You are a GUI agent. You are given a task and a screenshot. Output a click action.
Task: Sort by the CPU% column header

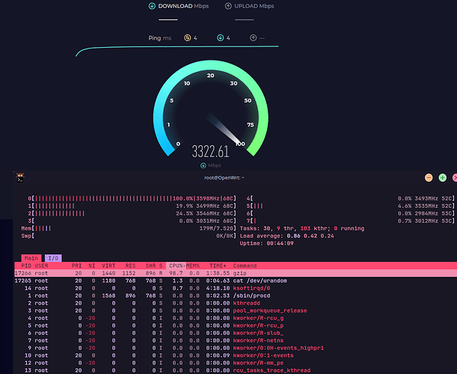click(176, 266)
